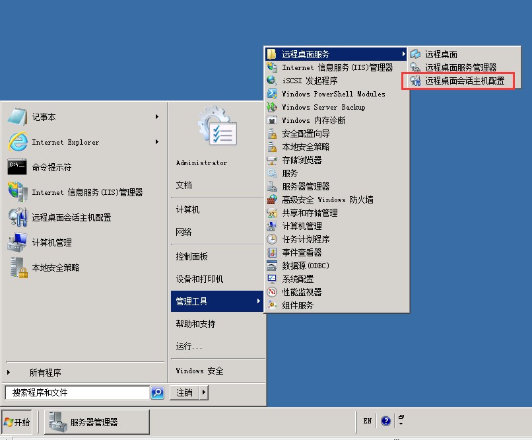Open Notepad icon in Start menu

[18, 117]
